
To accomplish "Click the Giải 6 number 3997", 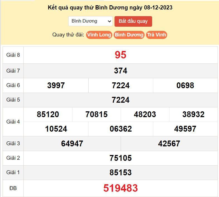I will pyautogui.click(x=56, y=85).
